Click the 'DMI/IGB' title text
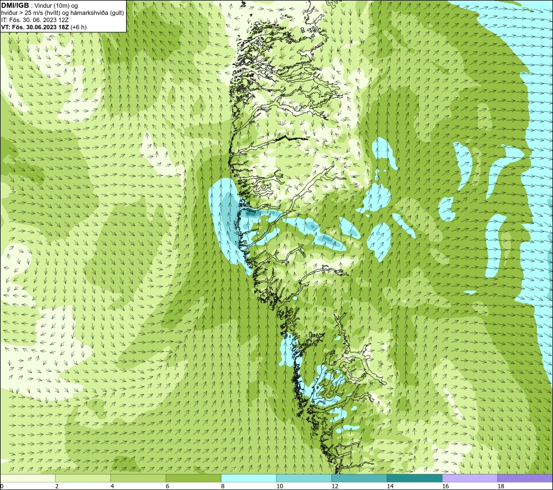This screenshot has width=553, height=490. point(15,6)
